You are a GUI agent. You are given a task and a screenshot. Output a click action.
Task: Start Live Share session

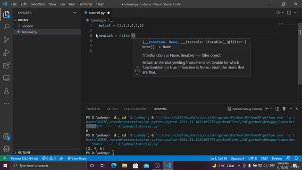coord(77,159)
